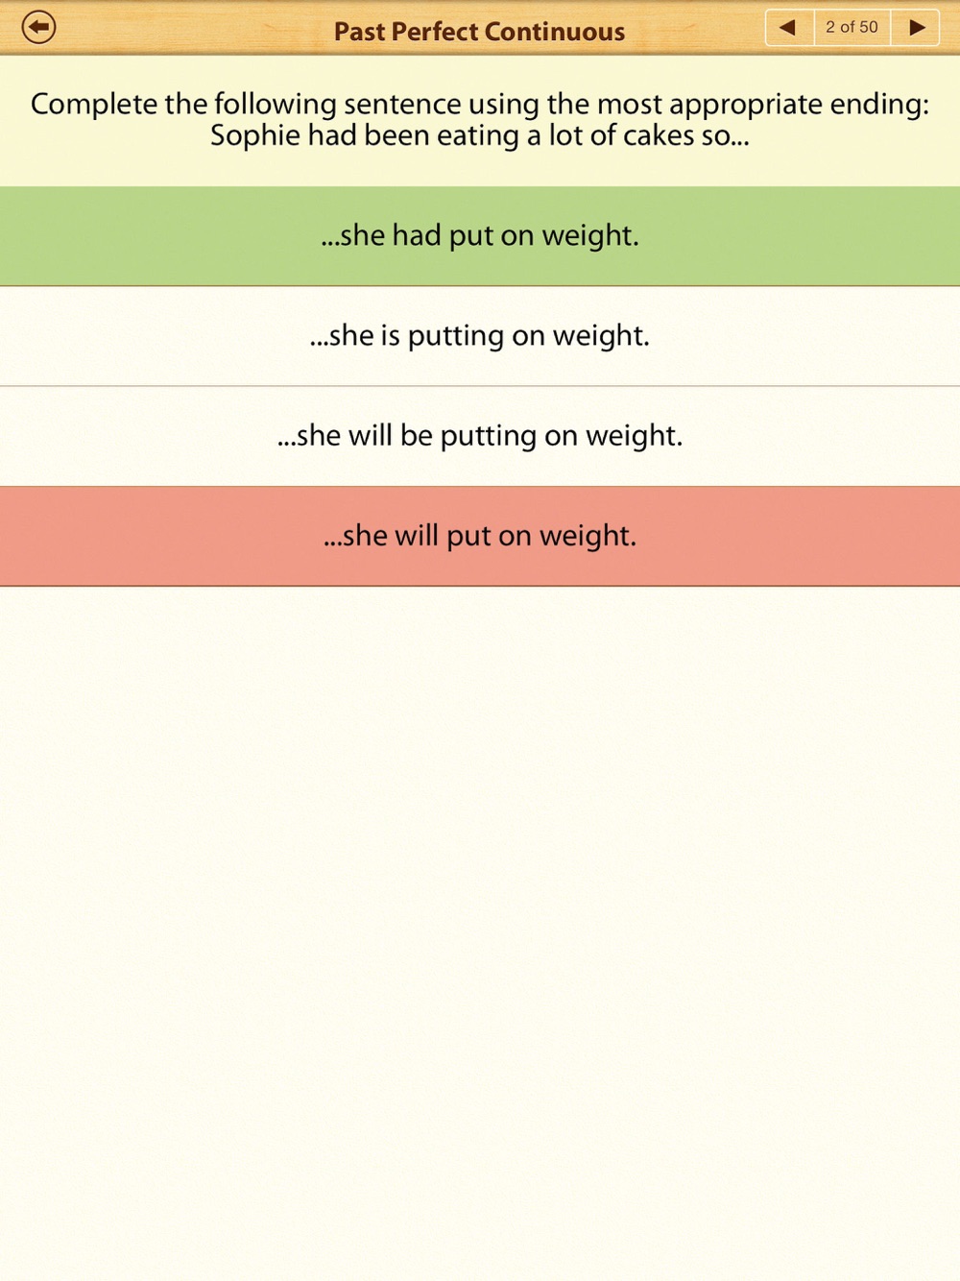Go to the previous question arrow
Viewport: 960px width, 1281px height.
coord(789,27)
